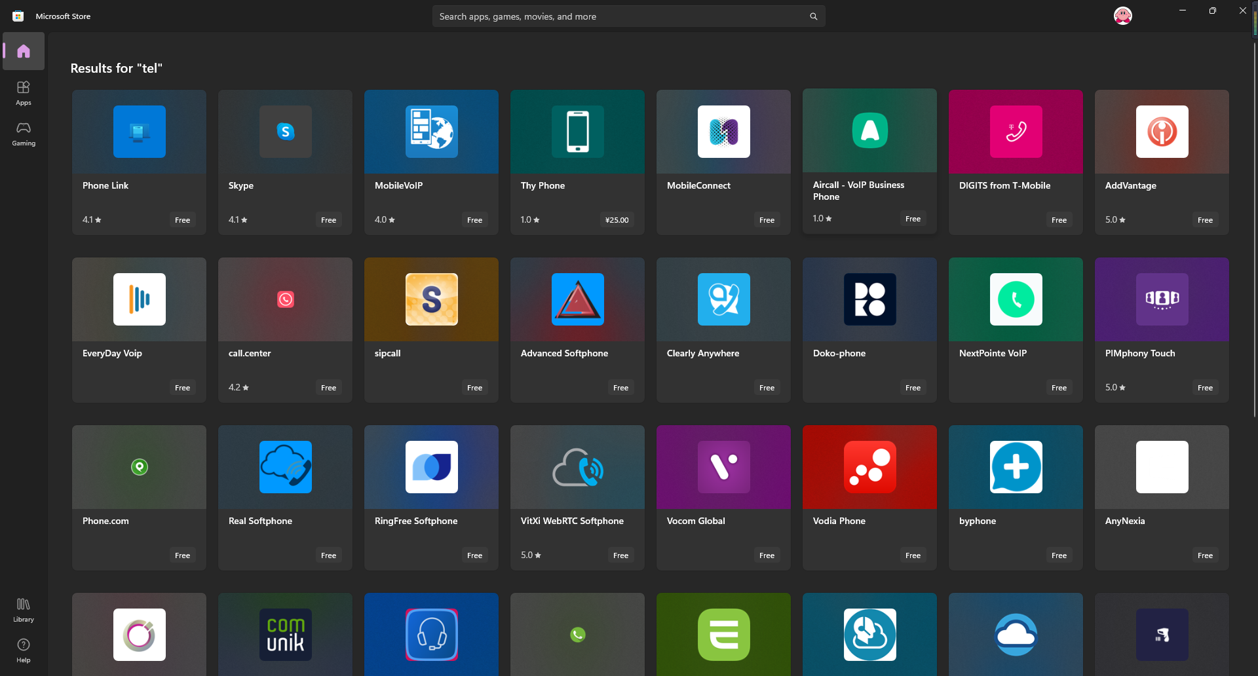The image size is (1258, 676).
Task: Open the AnyNexia app icon
Action: [x=1162, y=467]
